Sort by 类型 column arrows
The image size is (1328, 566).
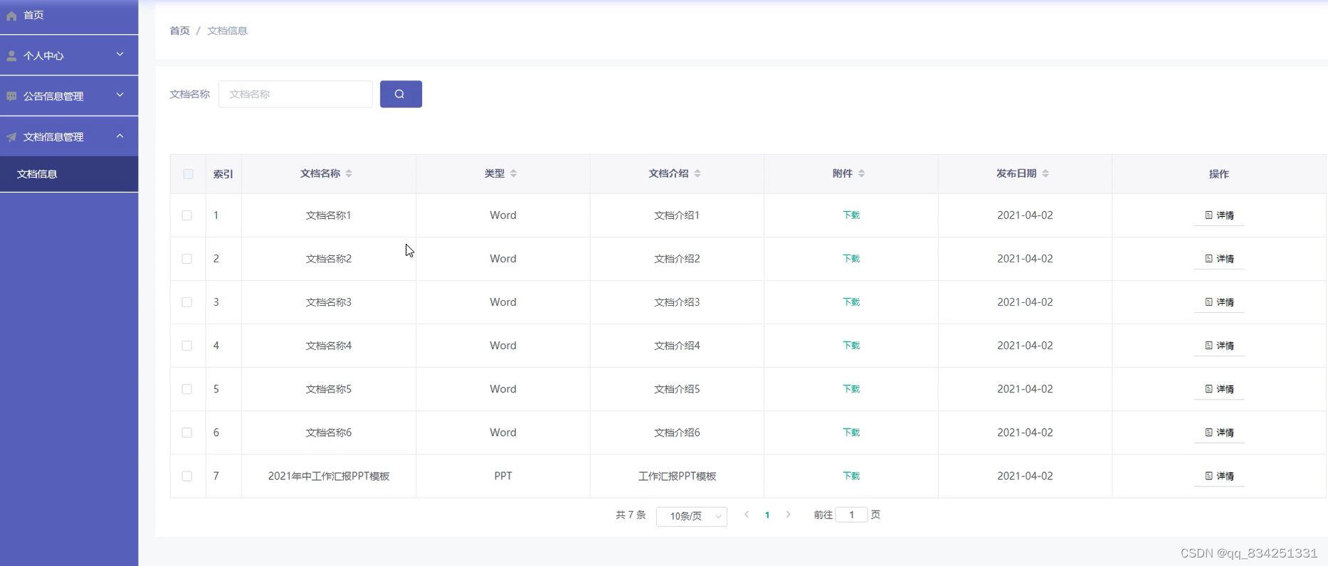pos(513,173)
